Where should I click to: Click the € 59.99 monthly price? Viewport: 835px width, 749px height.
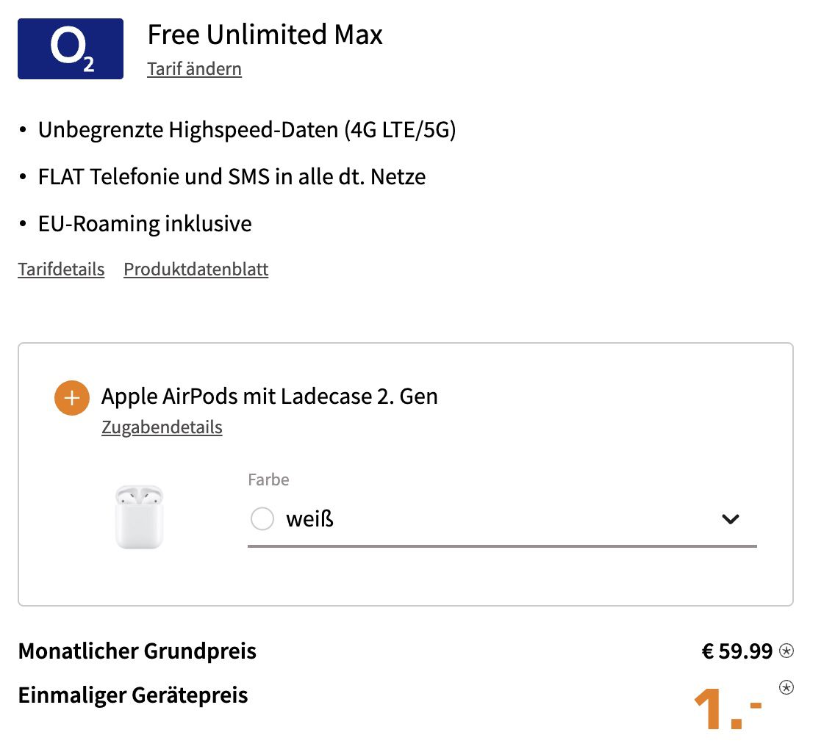click(737, 651)
